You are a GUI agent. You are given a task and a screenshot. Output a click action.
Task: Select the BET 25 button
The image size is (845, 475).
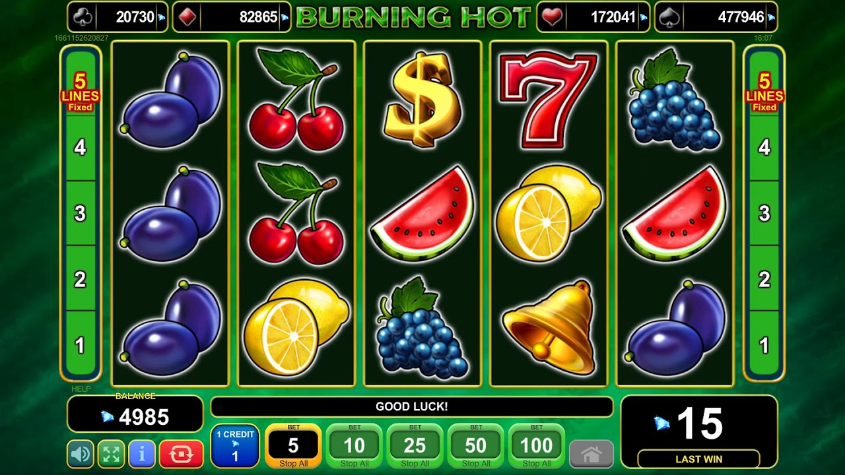pos(415,446)
